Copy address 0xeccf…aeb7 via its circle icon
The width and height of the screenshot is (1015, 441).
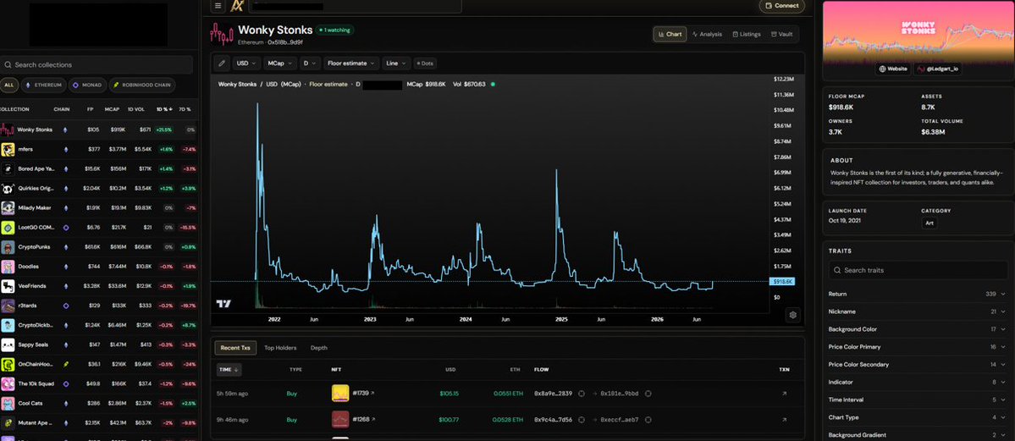tap(648, 420)
